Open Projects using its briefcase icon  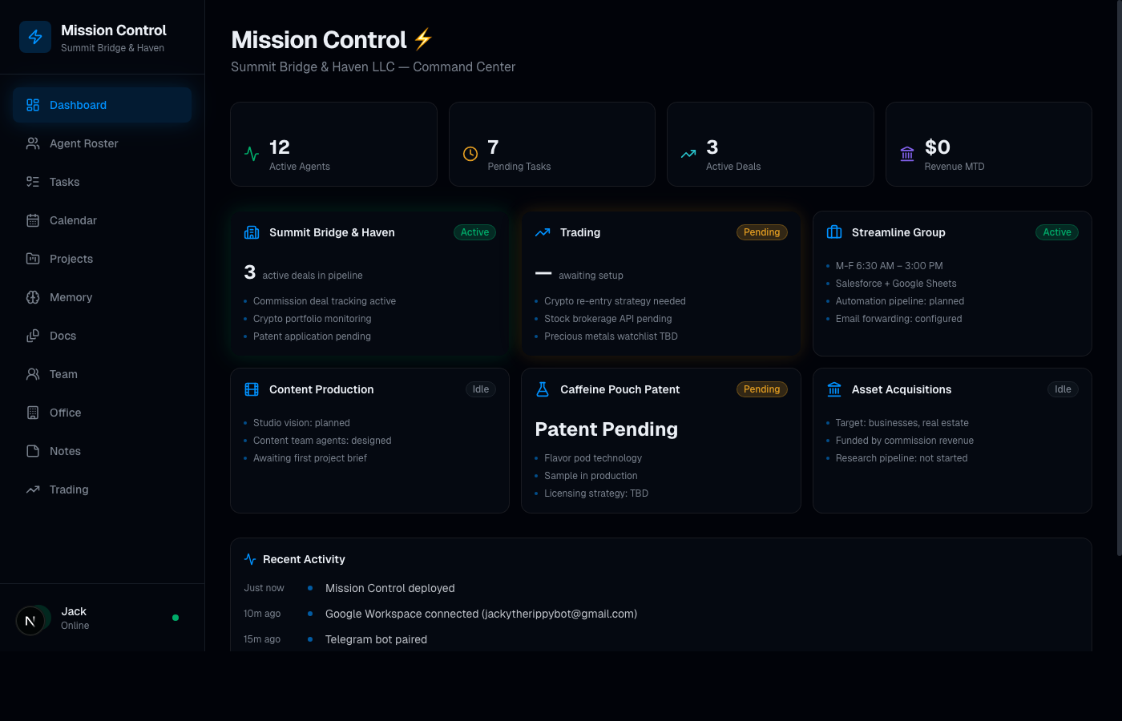click(32, 259)
